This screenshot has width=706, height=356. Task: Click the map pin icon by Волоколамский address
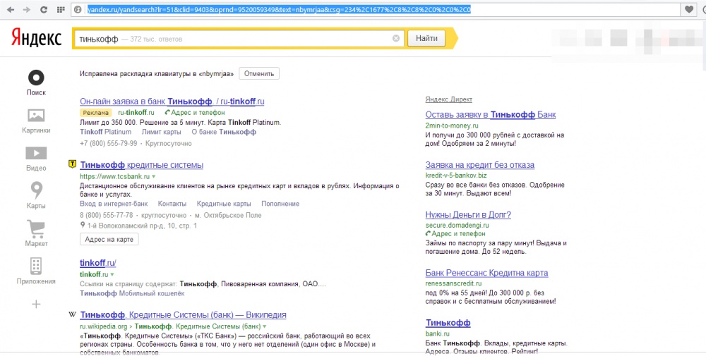point(83,225)
